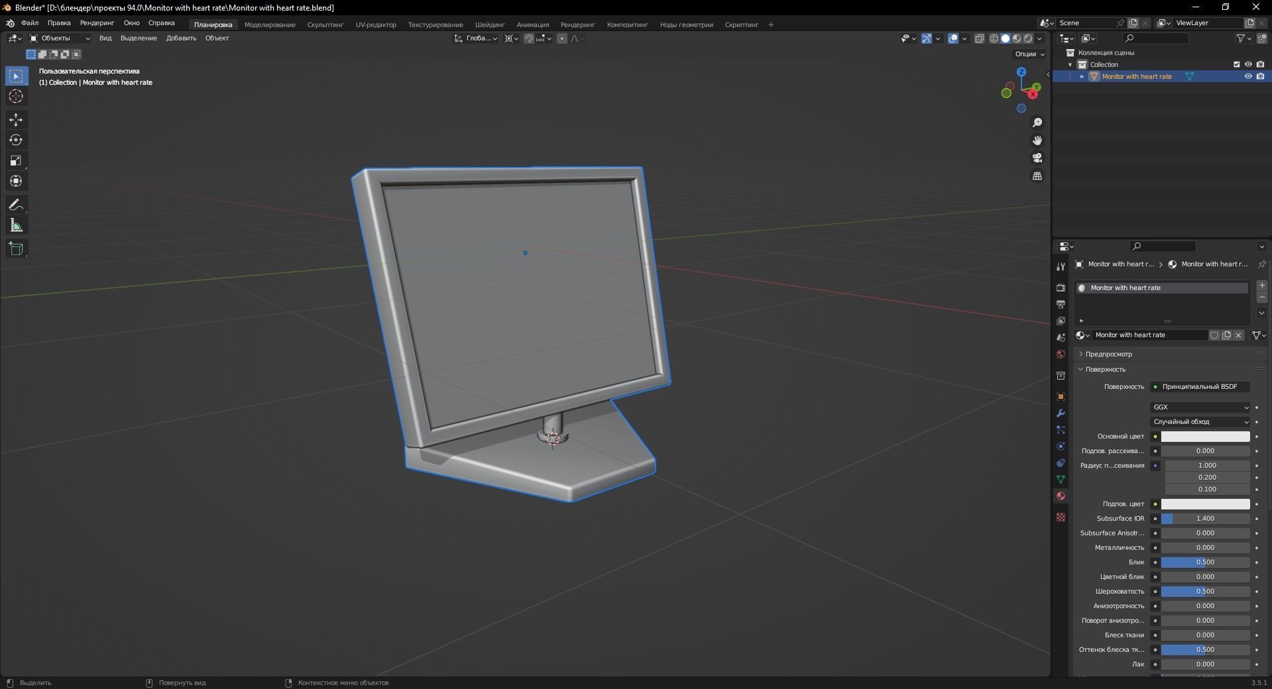Image resolution: width=1272 pixels, height=689 pixels.
Task: Toggle Collection visibility in the outliner
Action: (x=1248, y=64)
